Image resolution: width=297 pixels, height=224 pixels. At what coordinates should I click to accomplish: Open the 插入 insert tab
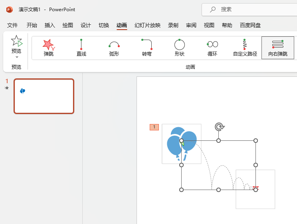click(49, 25)
